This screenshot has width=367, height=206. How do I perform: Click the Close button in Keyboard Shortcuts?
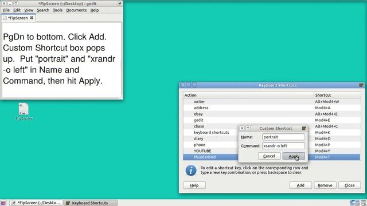tap(349, 185)
